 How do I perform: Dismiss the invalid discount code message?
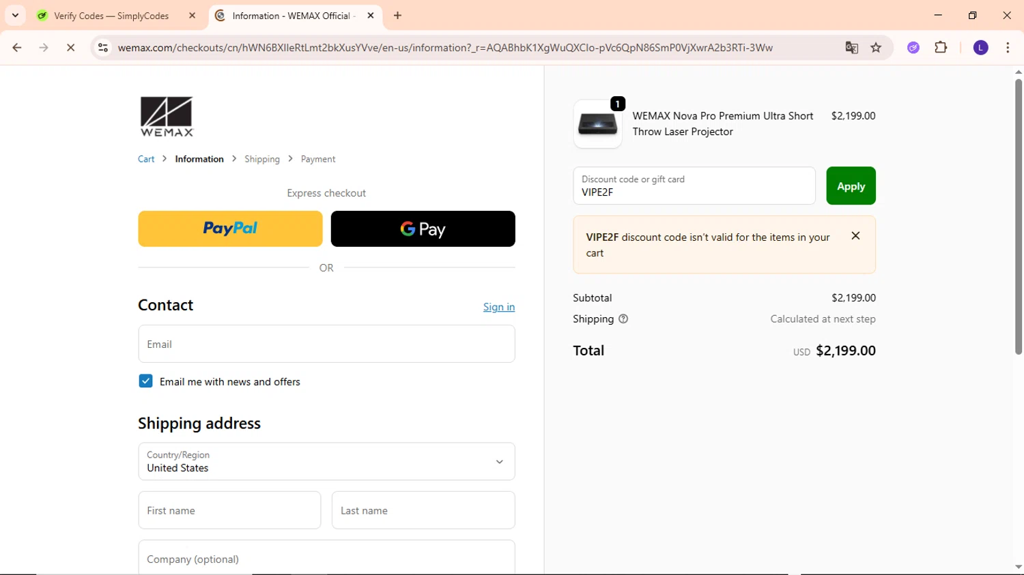pos(855,236)
